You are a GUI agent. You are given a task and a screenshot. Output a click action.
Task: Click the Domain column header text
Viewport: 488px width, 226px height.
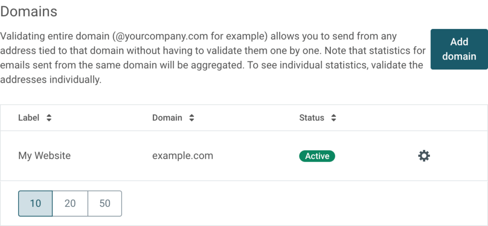(167, 118)
